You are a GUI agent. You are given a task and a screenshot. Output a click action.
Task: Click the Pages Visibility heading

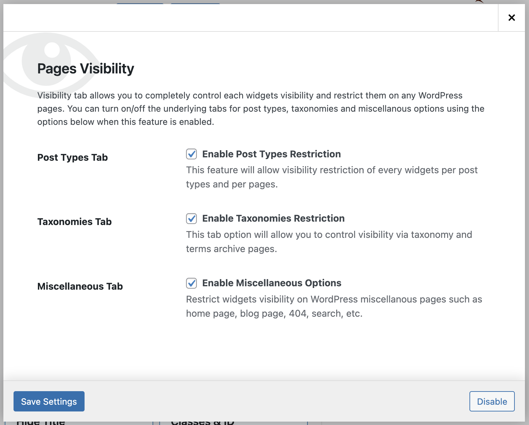click(x=86, y=68)
